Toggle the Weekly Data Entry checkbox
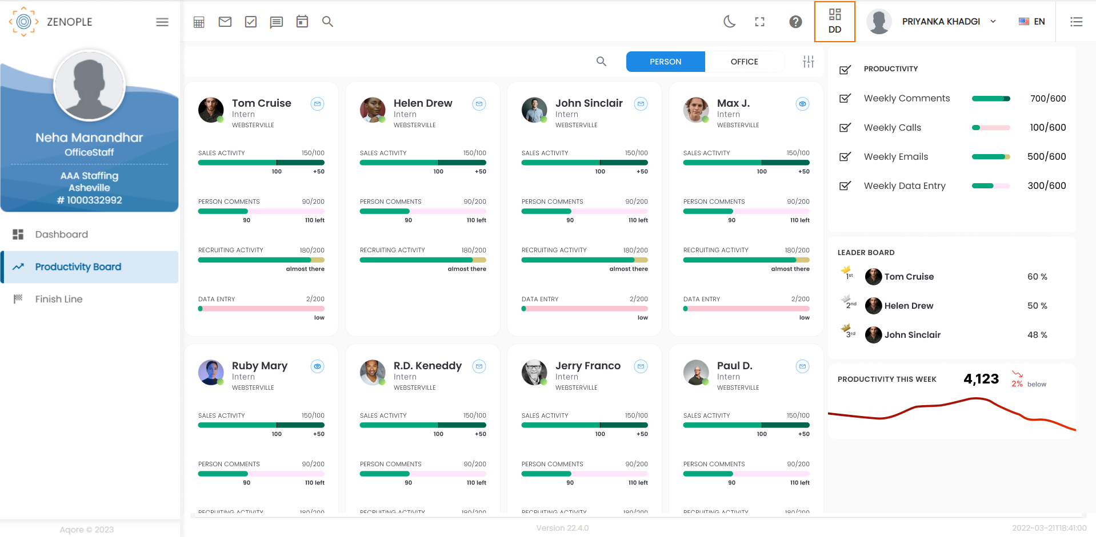1096x537 pixels. (845, 185)
